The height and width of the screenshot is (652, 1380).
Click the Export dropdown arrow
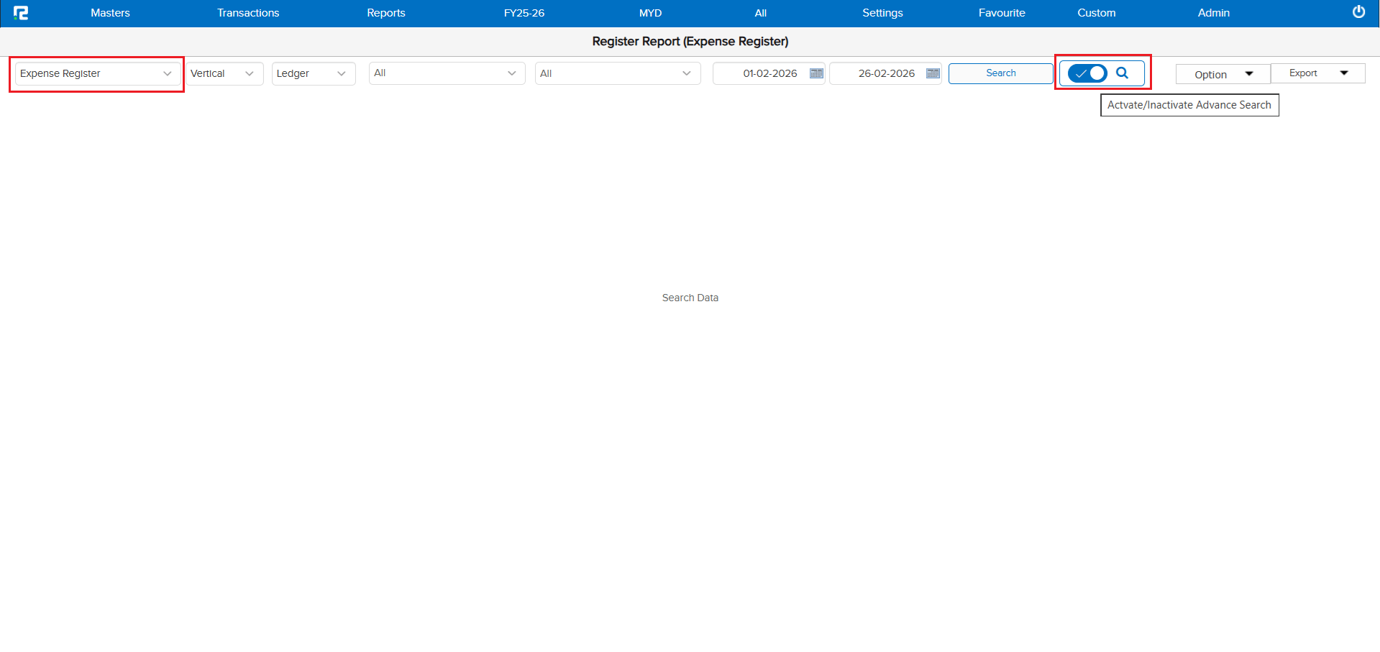coord(1344,73)
